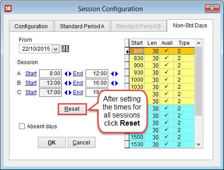Image resolution: width=224 pixels, height=170 pixels.
Task: Increase Session B start time with right arrow
Action: pyautogui.click(x=70, y=83)
